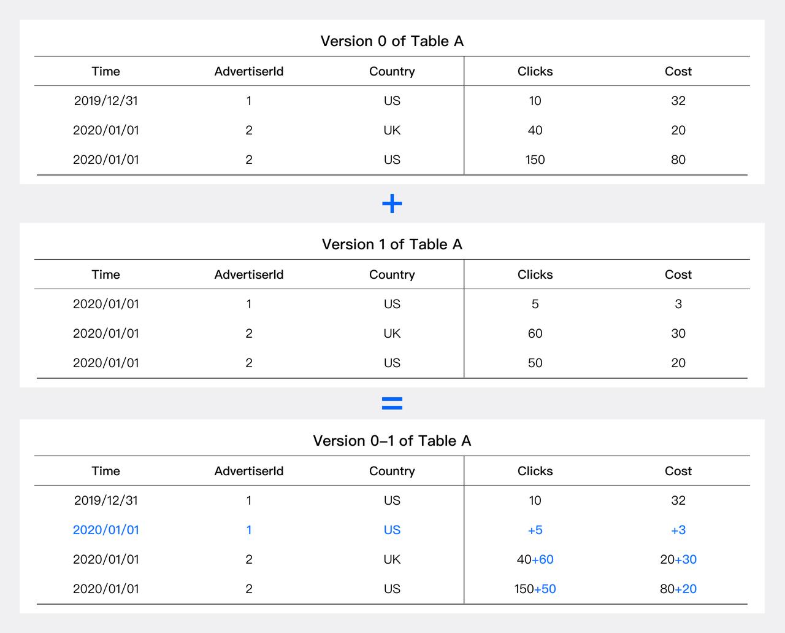Click the blue equals sign

point(392,403)
